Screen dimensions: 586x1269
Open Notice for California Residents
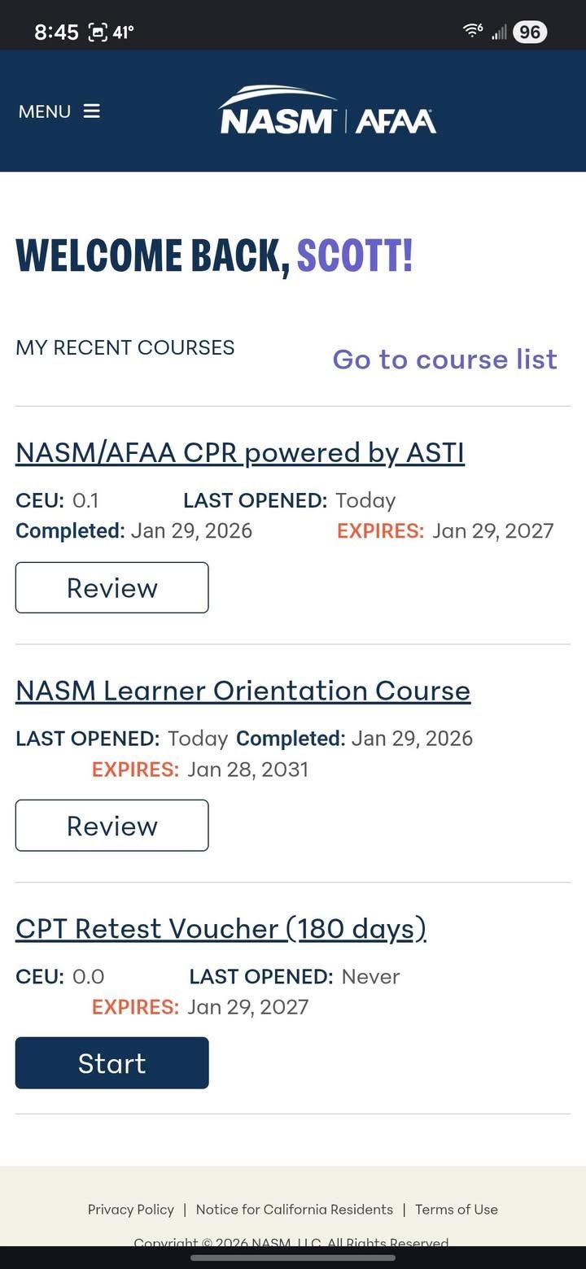295,1210
